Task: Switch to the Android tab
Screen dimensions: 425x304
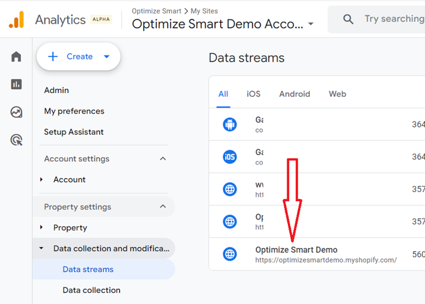Action: click(x=295, y=94)
